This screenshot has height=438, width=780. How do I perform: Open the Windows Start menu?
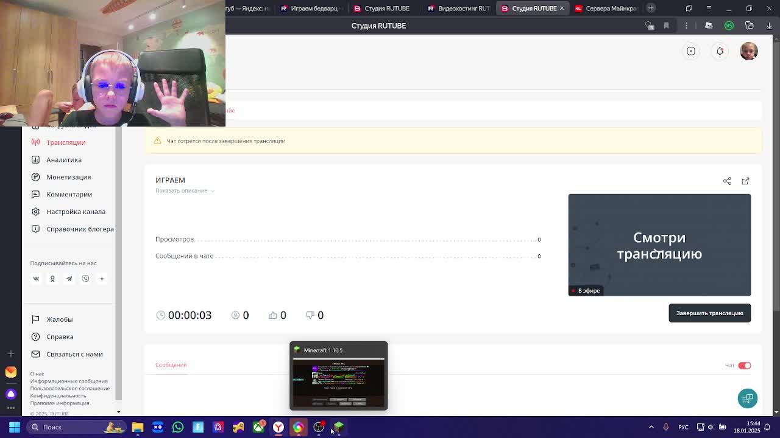(x=15, y=427)
